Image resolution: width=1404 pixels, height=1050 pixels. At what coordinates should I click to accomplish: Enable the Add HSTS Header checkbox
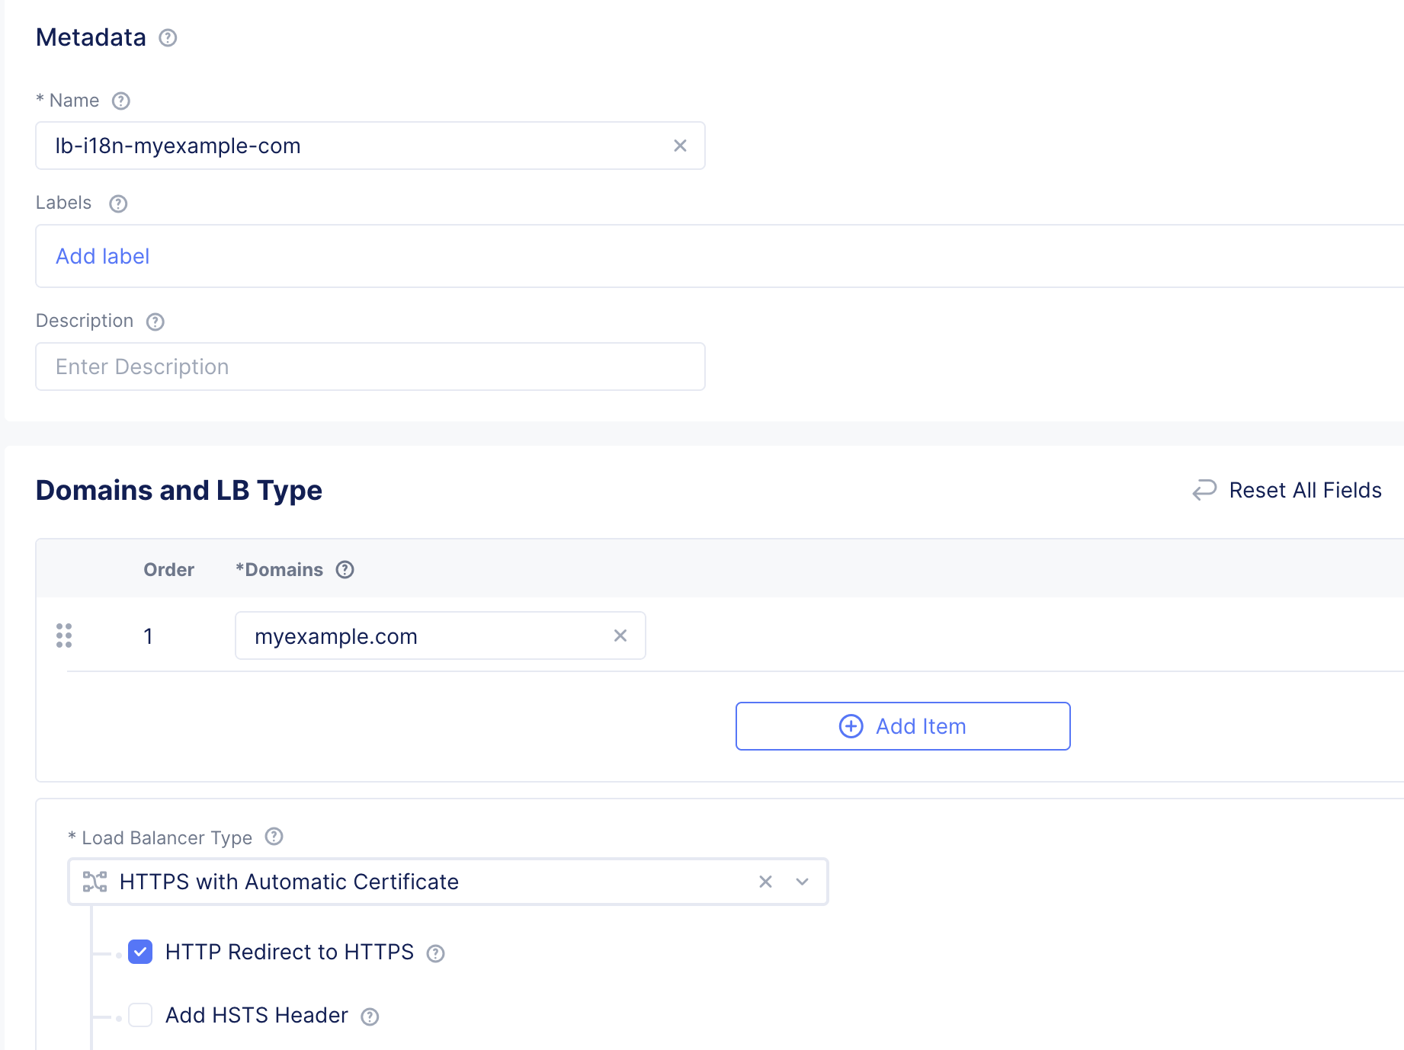click(140, 1015)
